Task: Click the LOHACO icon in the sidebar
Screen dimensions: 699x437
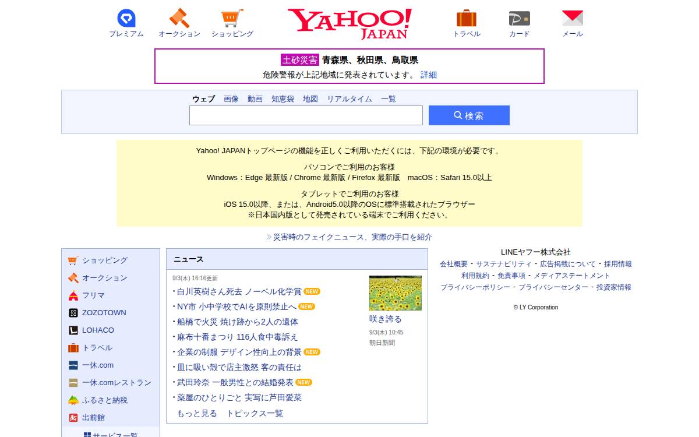Action: [x=73, y=330]
